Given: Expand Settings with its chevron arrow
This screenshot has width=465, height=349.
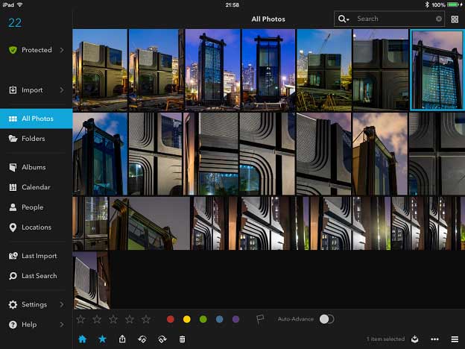Looking at the screenshot, I should click(x=62, y=304).
